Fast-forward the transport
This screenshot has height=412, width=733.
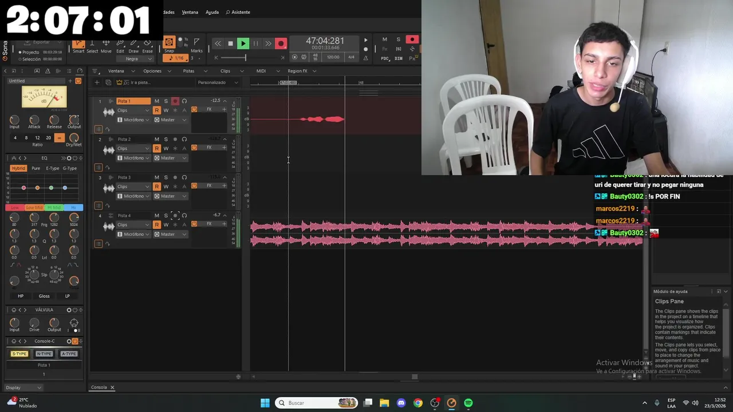point(268,43)
